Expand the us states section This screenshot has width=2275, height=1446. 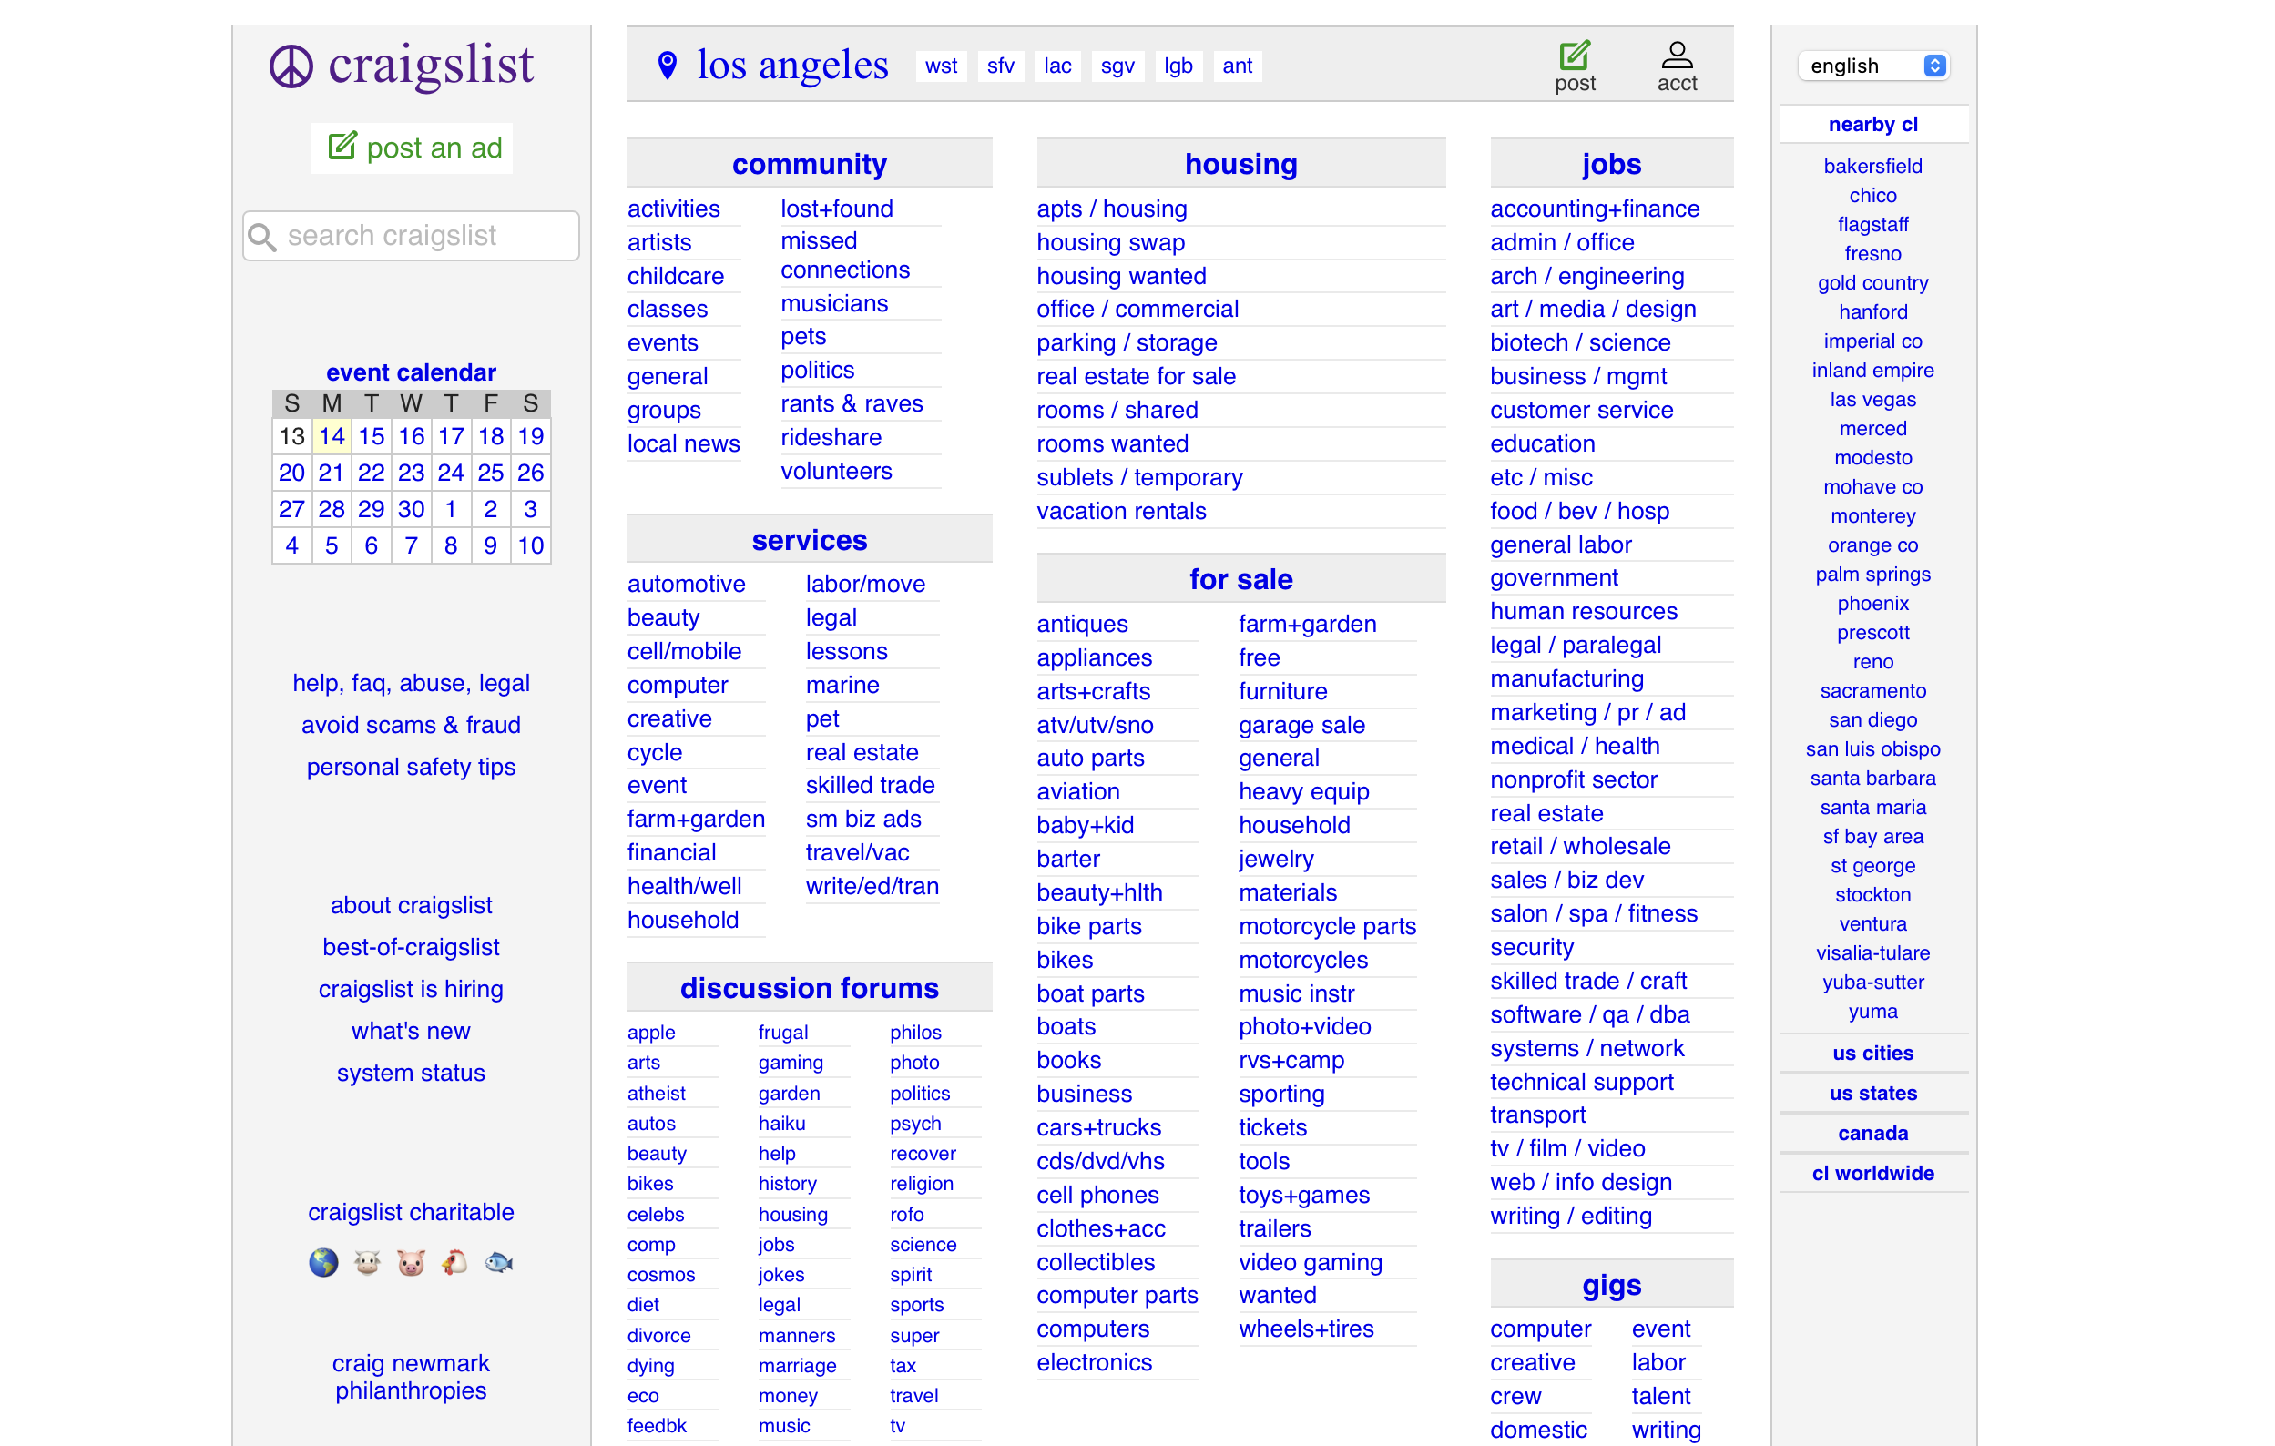click(1872, 1093)
